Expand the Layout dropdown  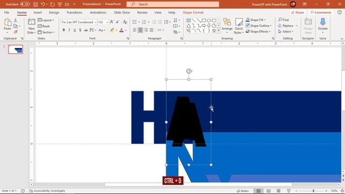(x=46, y=20)
